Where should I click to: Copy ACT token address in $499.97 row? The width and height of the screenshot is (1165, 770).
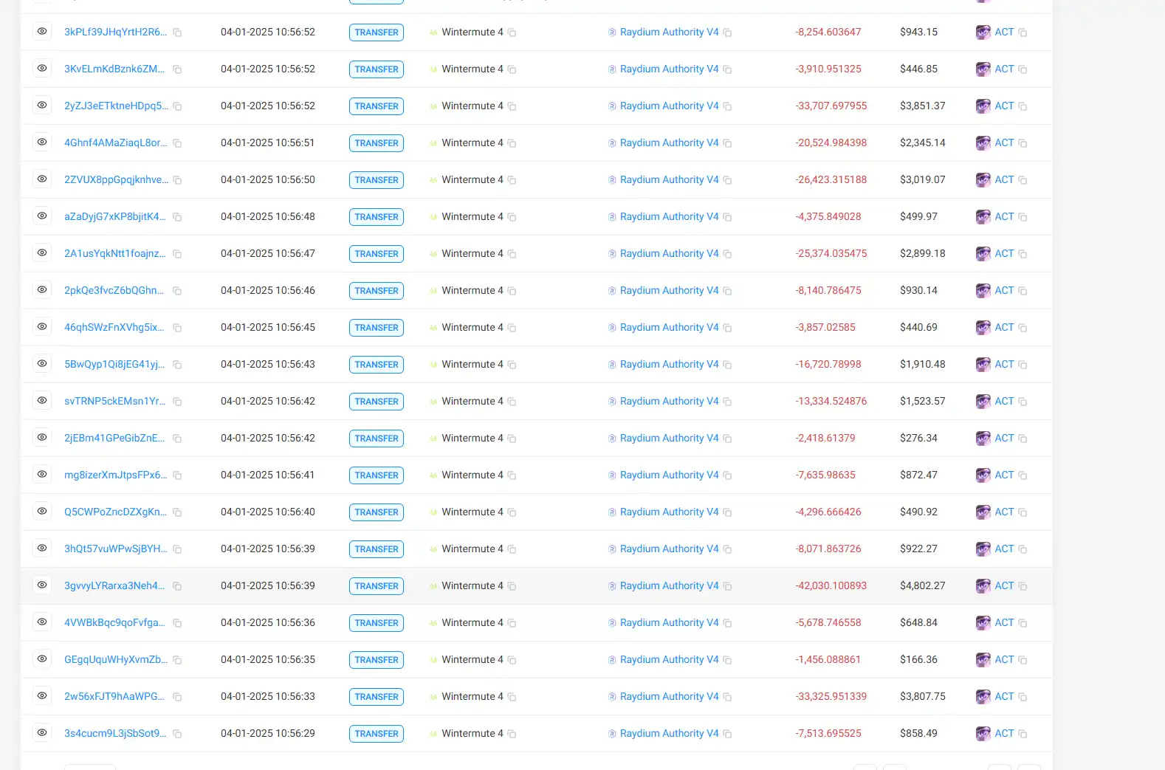[x=1023, y=217]
